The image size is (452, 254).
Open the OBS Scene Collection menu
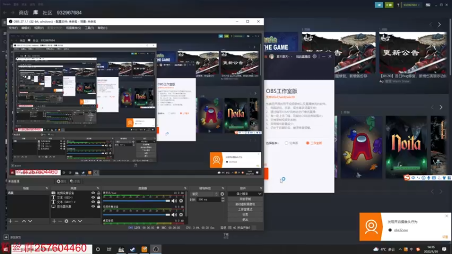coord(73,28)
